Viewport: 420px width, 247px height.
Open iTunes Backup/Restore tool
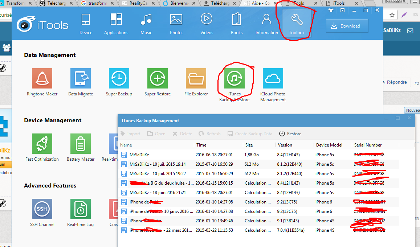pyautogui.click(x=235, y=85)
